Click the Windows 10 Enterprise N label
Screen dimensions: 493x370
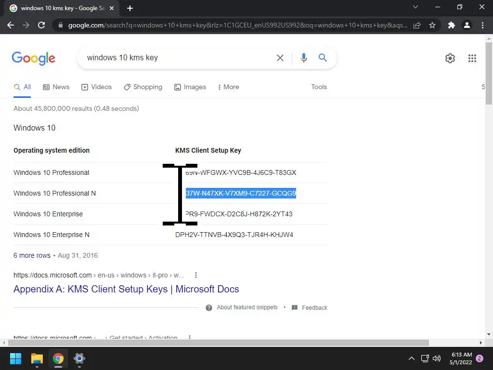[x=52, y=235]
